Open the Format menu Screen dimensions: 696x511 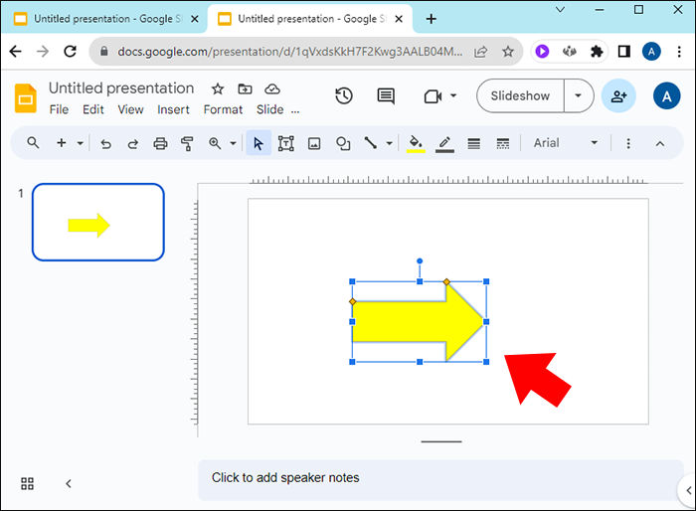[223, 109]
